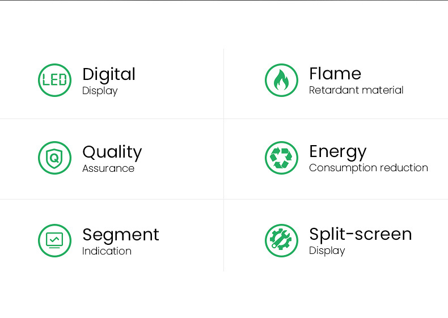Click the "Retardant material" subtitle
Screen dimensions: 448x318
(x=356, y=90)
